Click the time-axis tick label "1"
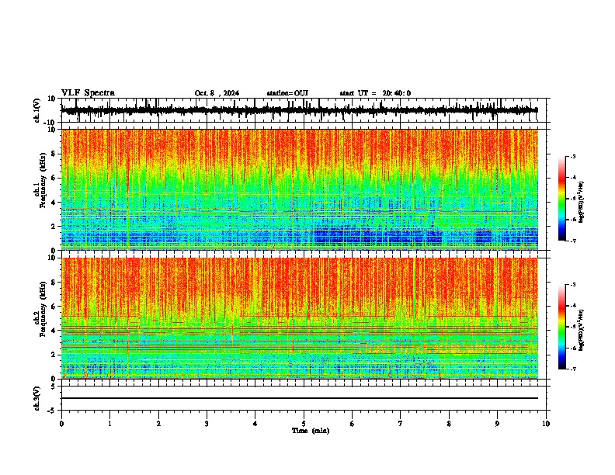Viewport: 615px width, 475px height. click(x=109, y=424)
